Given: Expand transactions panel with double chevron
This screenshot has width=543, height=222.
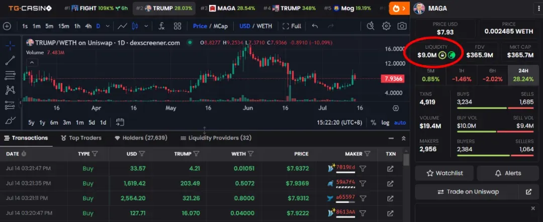Looking at the screenshot, I should (x=403, y=138).
